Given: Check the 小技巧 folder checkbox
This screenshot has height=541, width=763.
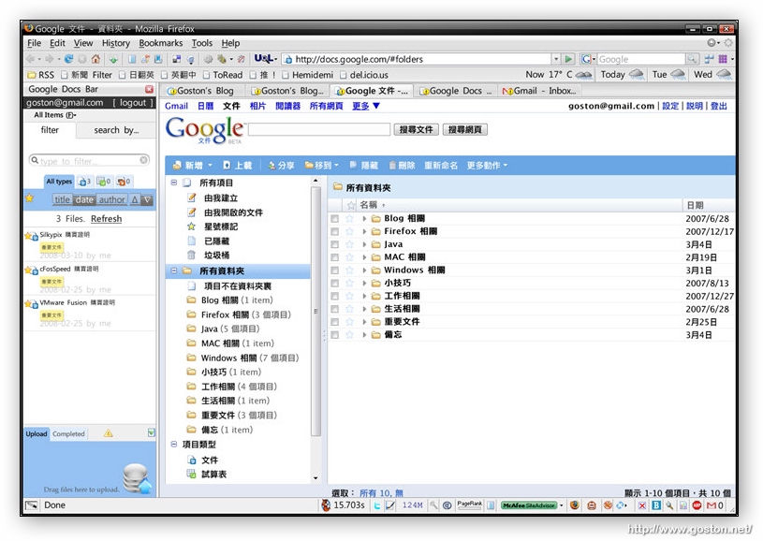Looking at the screenshot, I should (x=335, y=284).
